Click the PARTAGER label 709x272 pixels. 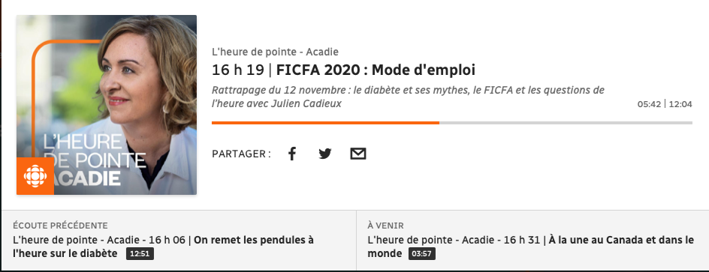point(241,154)
